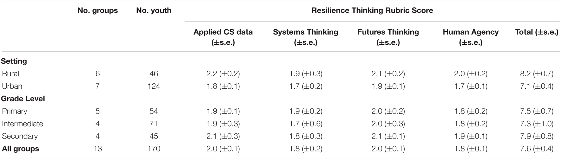Select the 'Resilience Thinking Rubric Score' heading
561x159 pixels.
coord(372,10)
